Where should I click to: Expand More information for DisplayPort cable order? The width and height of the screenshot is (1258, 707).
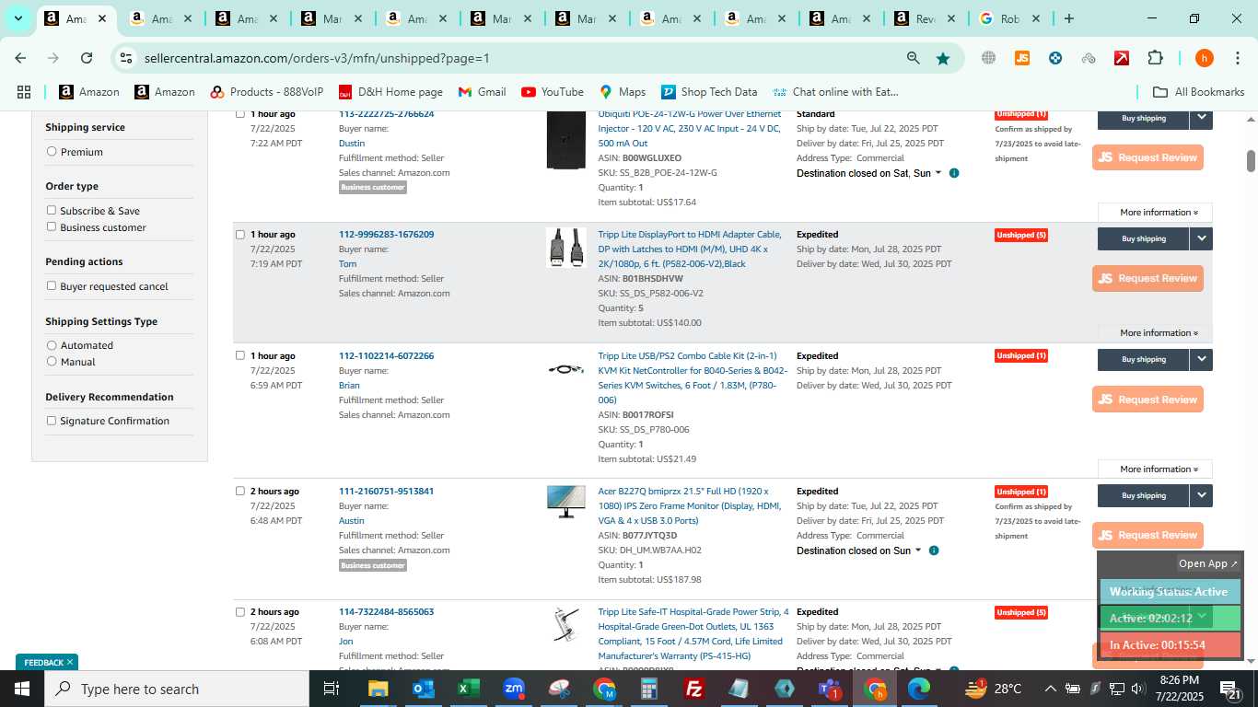tap(1155, 333)
